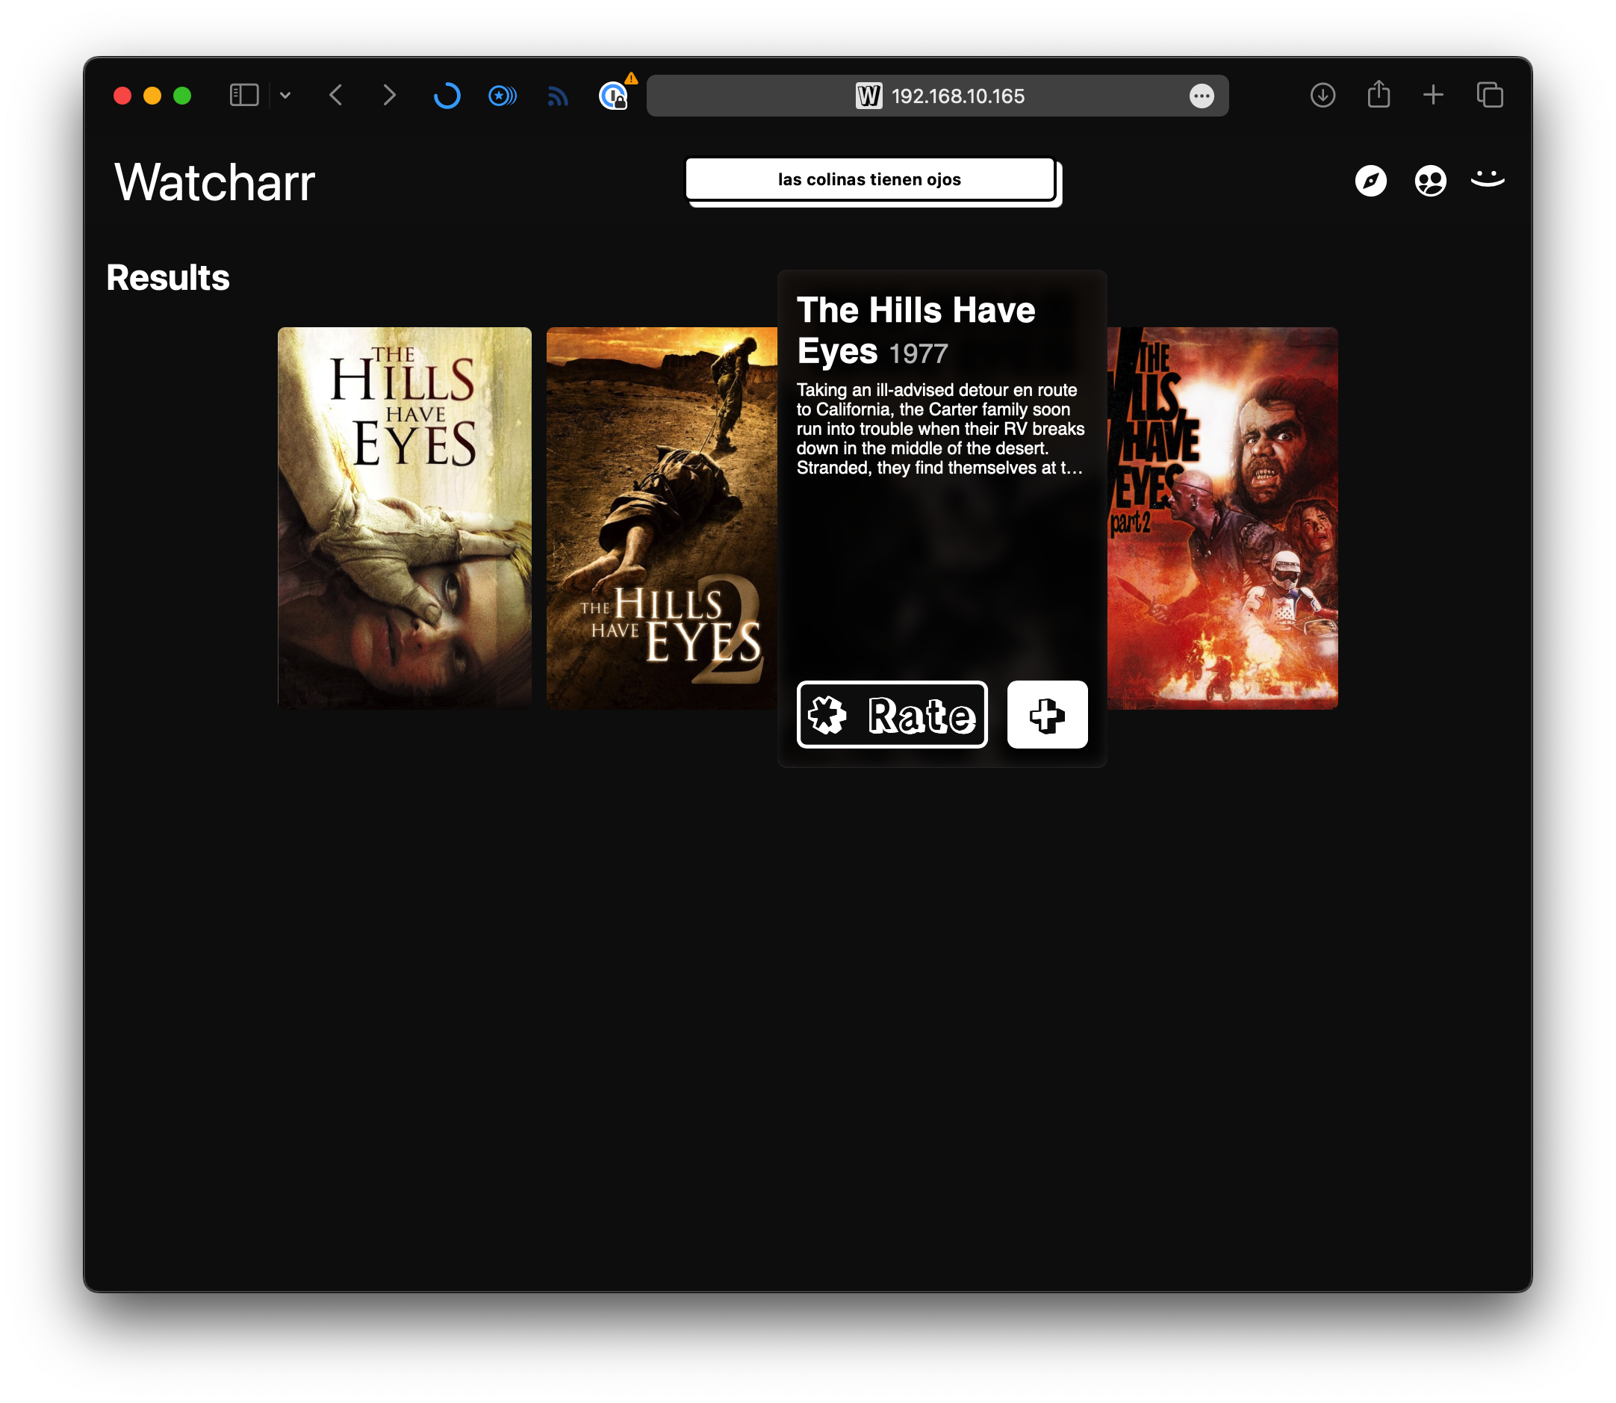Click the blue circular arc extension icon
This screenshot has width=1616, height=1403.
click(x=447, y=96)
